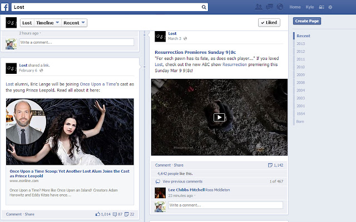Click the March 3 timestamp
Viewport: 356px width, 222px height.
175,38
